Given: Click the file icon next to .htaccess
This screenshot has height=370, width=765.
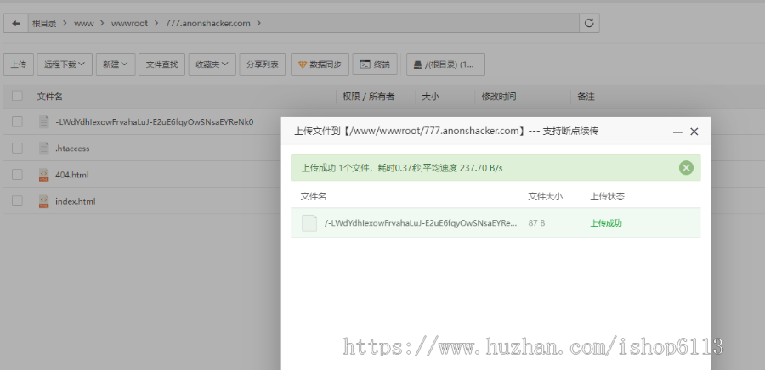Looking at the screenshot, I should [x=44, y=148].
